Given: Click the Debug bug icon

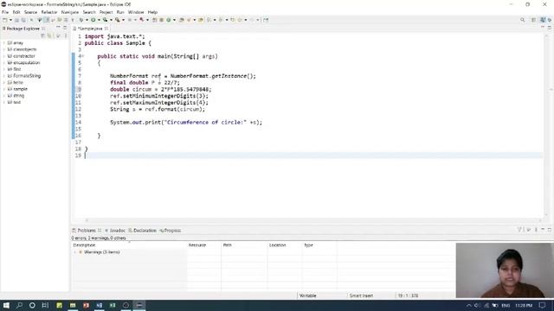Looking at the screenshot, I should point(81,20).
